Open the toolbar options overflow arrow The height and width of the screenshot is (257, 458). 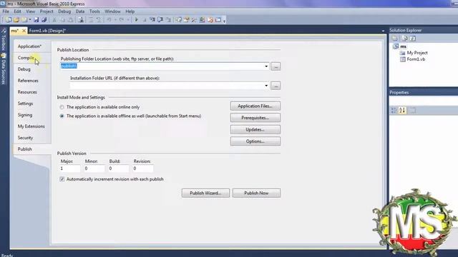pyautogui.click(x=224, y=21)
